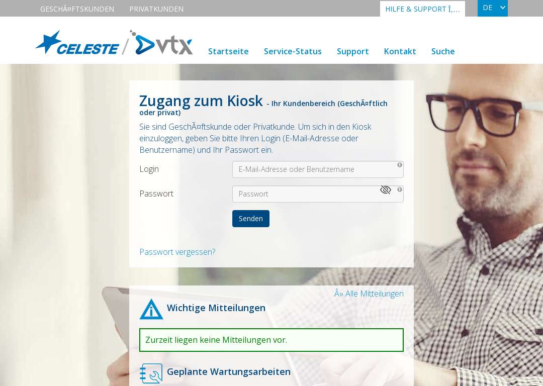Viewport: 543px width, 386px height.
Task: Toggle password visibility eye icon
Action: 386,189
